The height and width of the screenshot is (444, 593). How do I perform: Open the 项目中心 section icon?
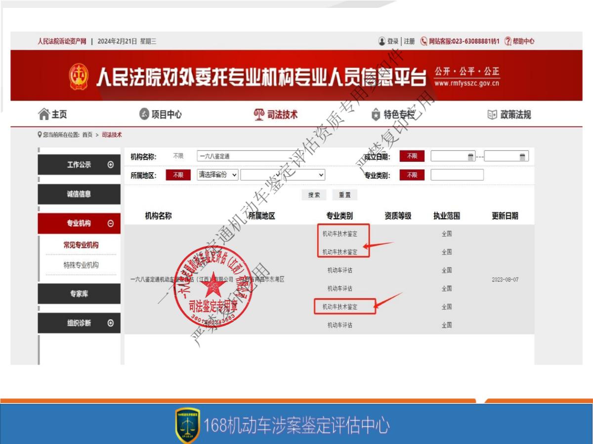click(144, 113)
